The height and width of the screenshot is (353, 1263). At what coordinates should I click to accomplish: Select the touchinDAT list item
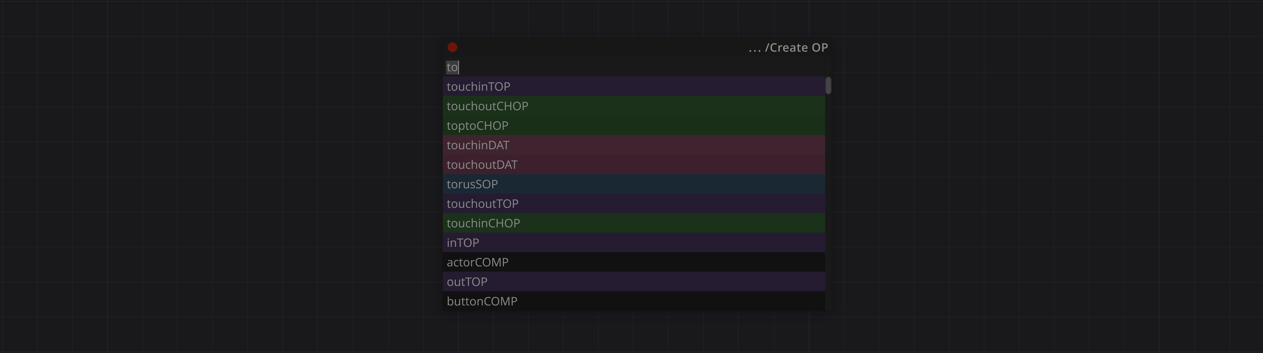478,145
